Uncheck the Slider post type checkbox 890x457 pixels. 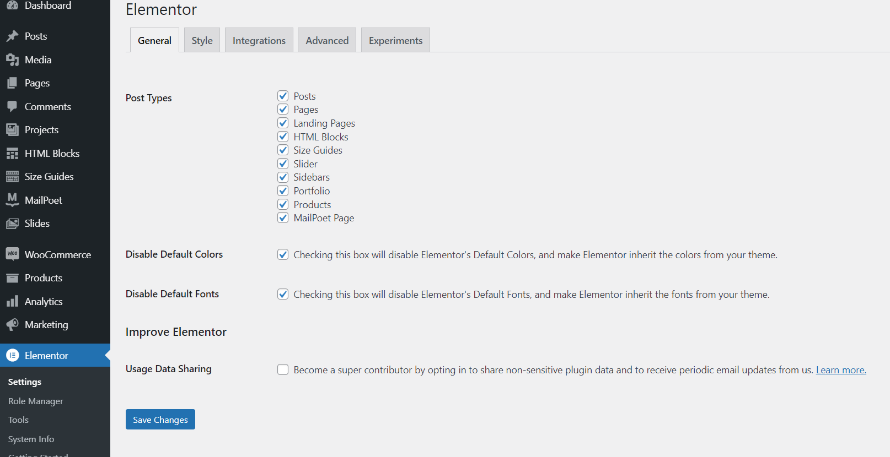[283, 164]
